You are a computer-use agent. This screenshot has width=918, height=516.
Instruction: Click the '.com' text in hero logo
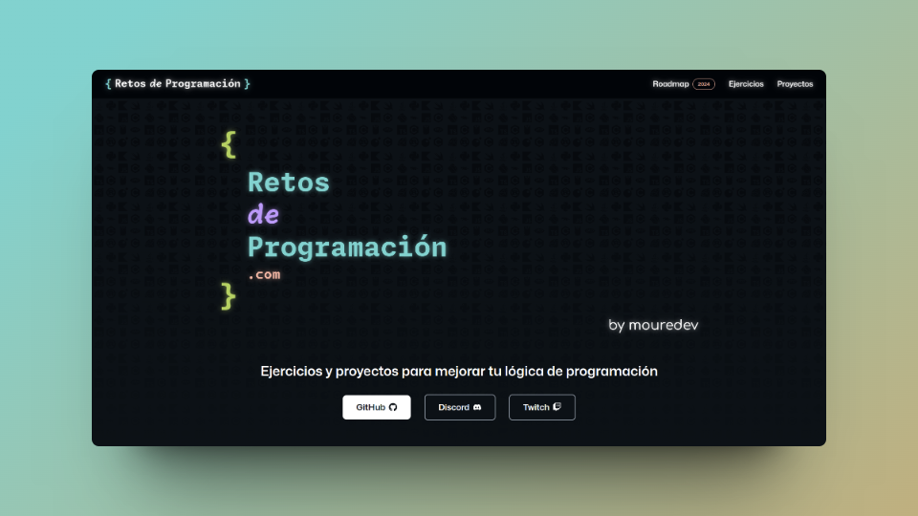click(264, 274)
